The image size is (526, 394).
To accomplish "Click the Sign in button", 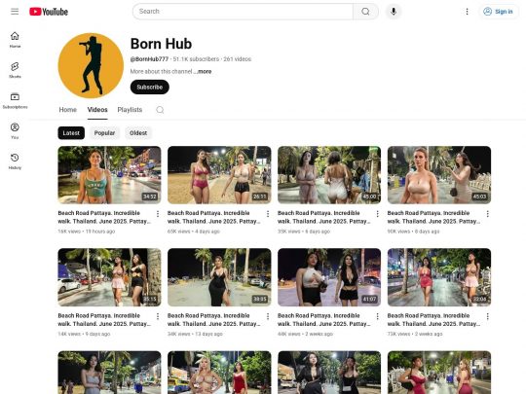I will click(498, 12).
